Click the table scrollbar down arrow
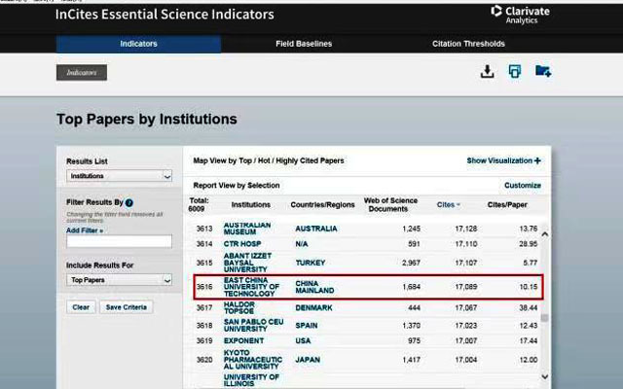Screen dimensions: 623x389 (x=545, y=376)
